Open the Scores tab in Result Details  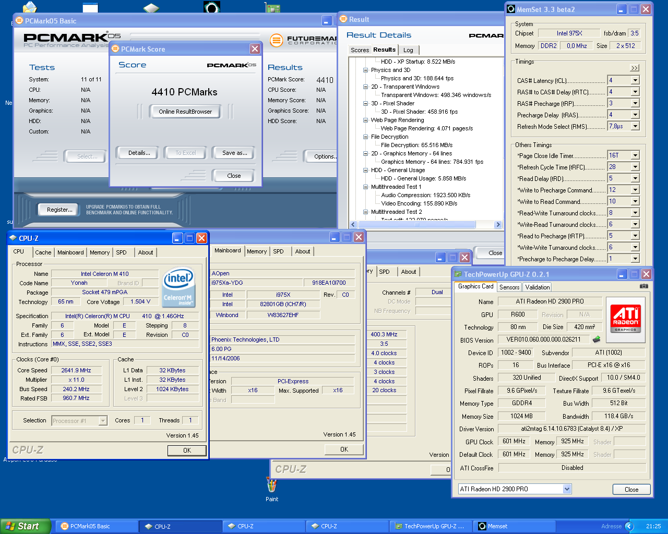(x=360, y=50)
